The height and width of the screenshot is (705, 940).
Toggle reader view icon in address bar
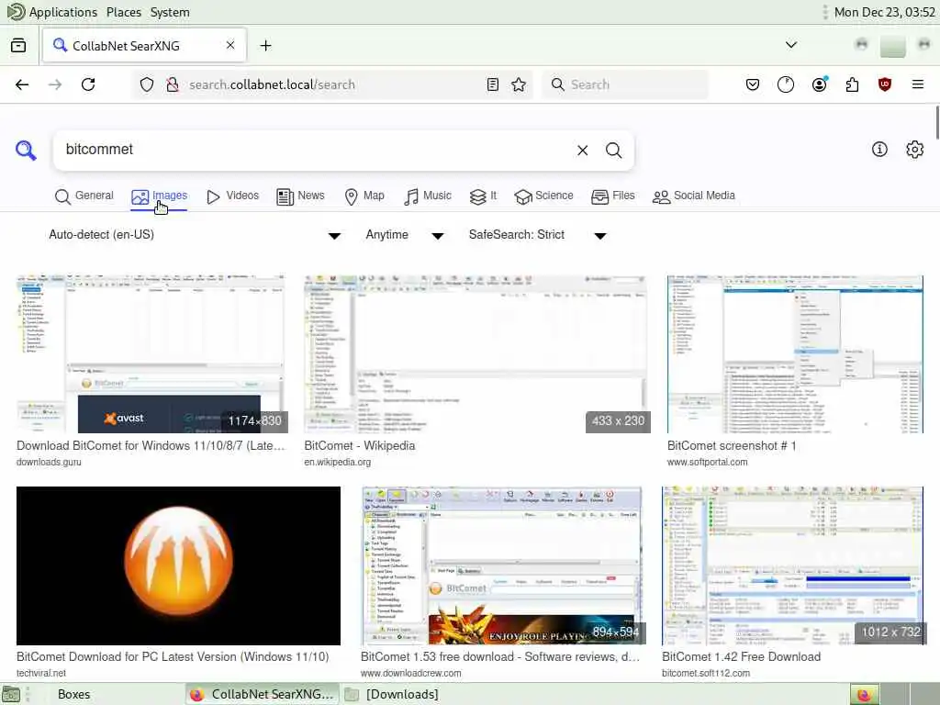(x=493, y=84)
